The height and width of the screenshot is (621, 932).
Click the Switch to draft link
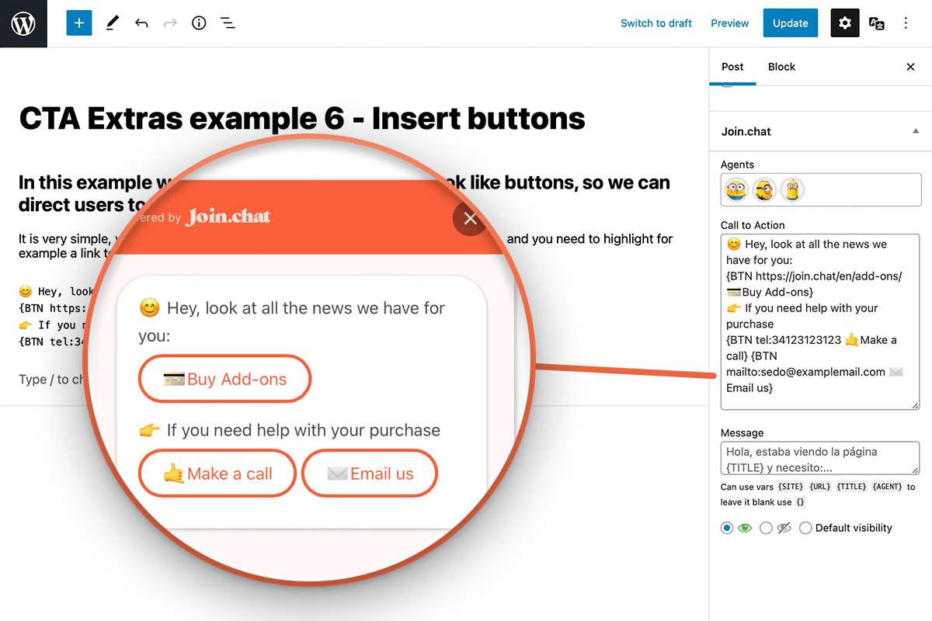tap(656, 23)
